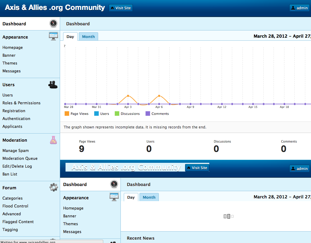Click the orange Page Views legend swatch

point(67,113)
